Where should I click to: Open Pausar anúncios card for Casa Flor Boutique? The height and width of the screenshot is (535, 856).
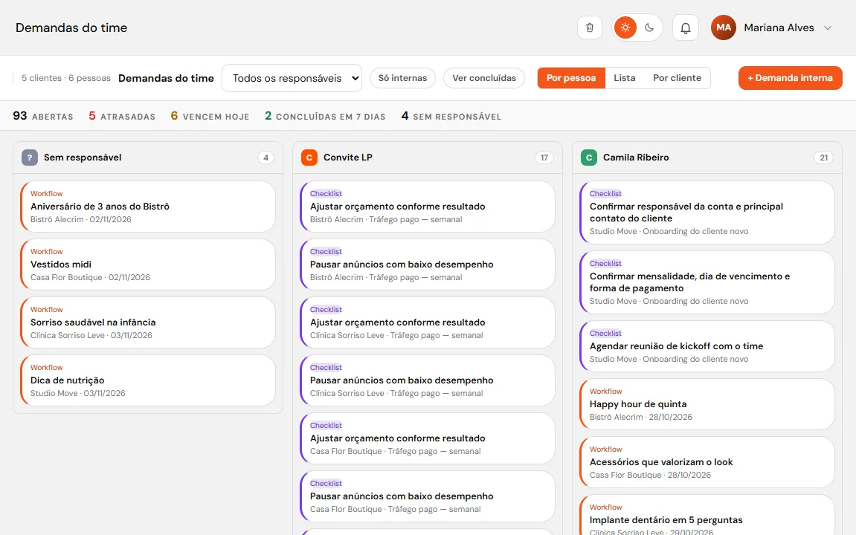[427, 496]
